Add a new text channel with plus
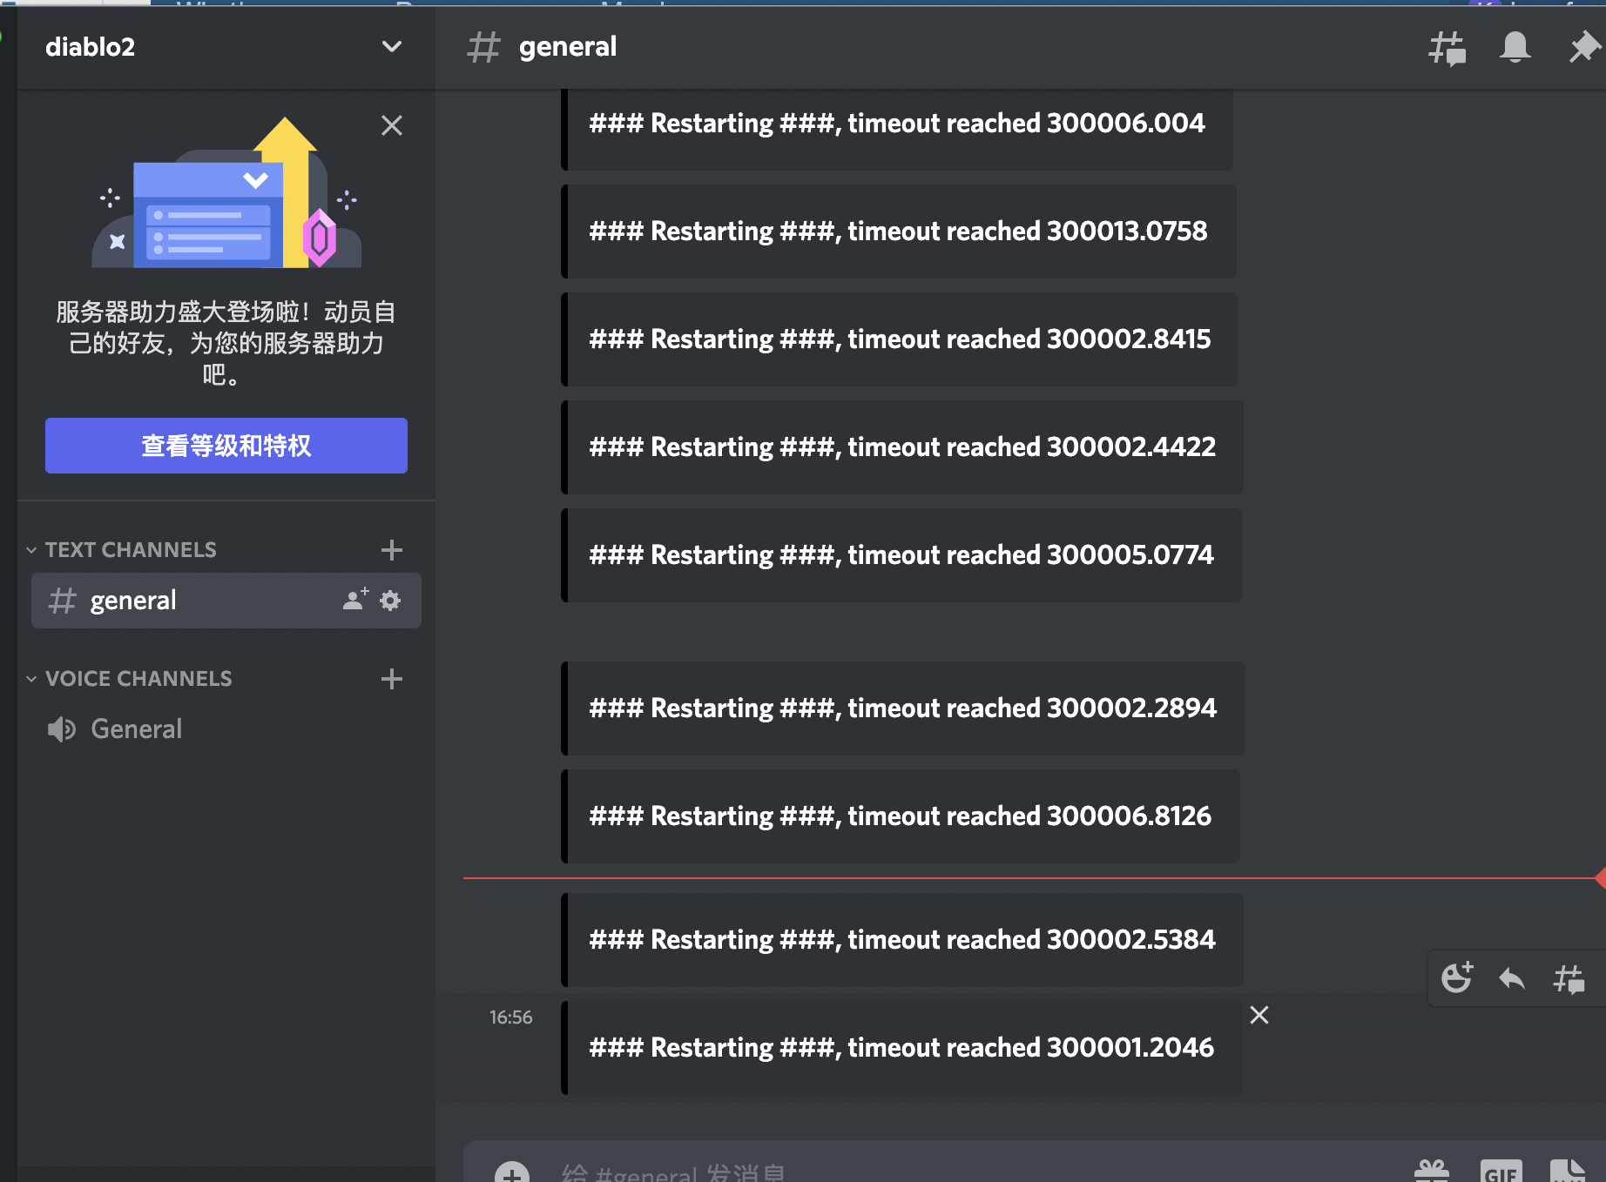Viewport: 1606px width, 1182px height. (391, 550)
